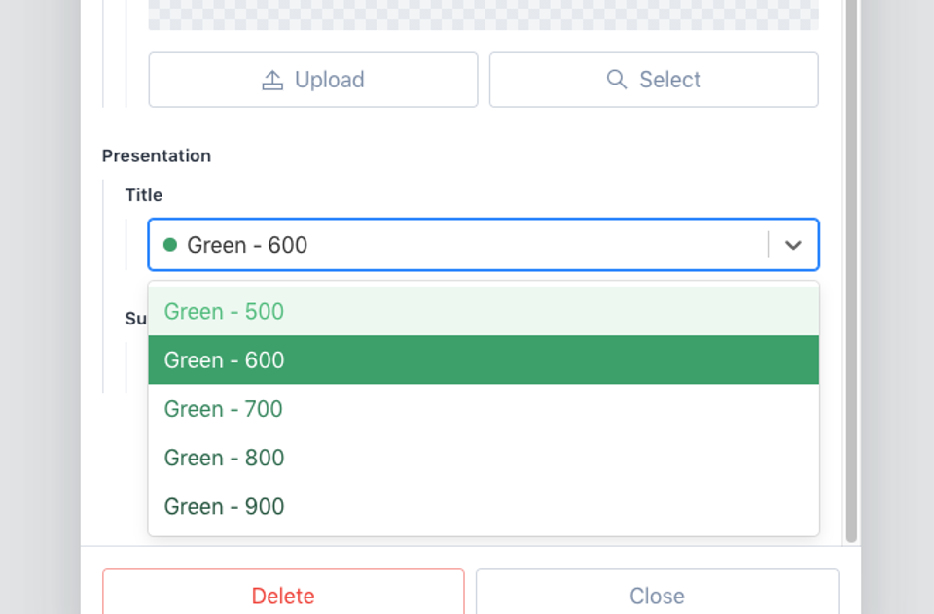
Task: Click the upload arrow icon
Action: (x=272, y=80)
